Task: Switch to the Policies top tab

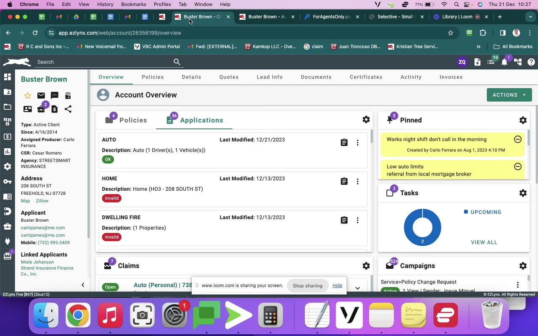Action: pos(153,77)
